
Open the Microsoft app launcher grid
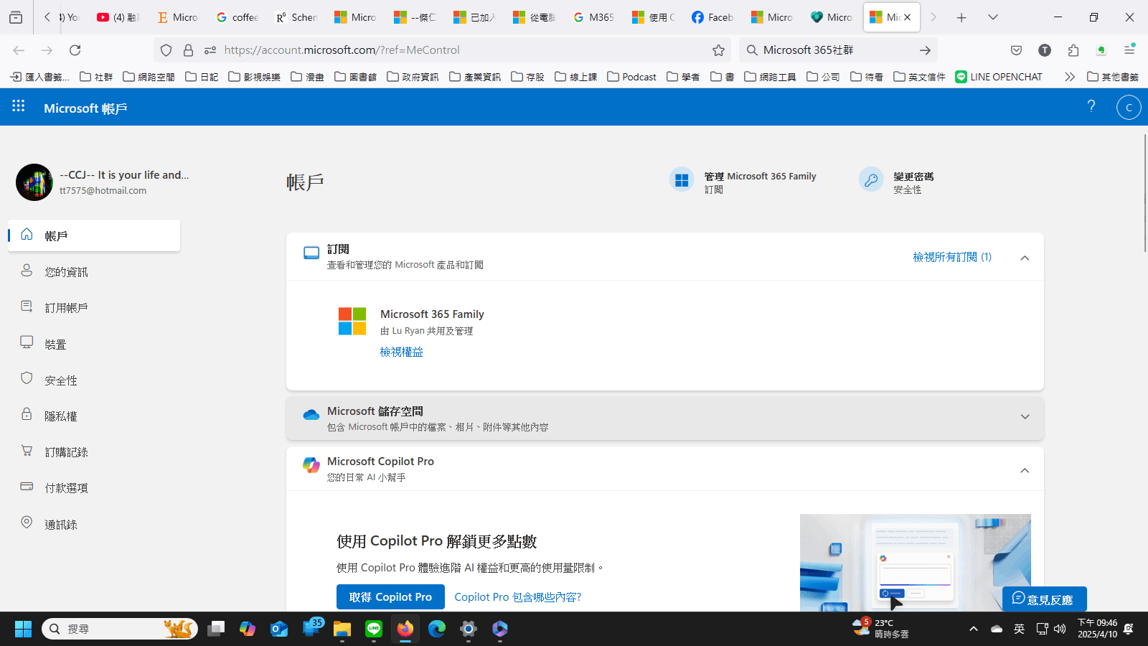tap(19, 107)
